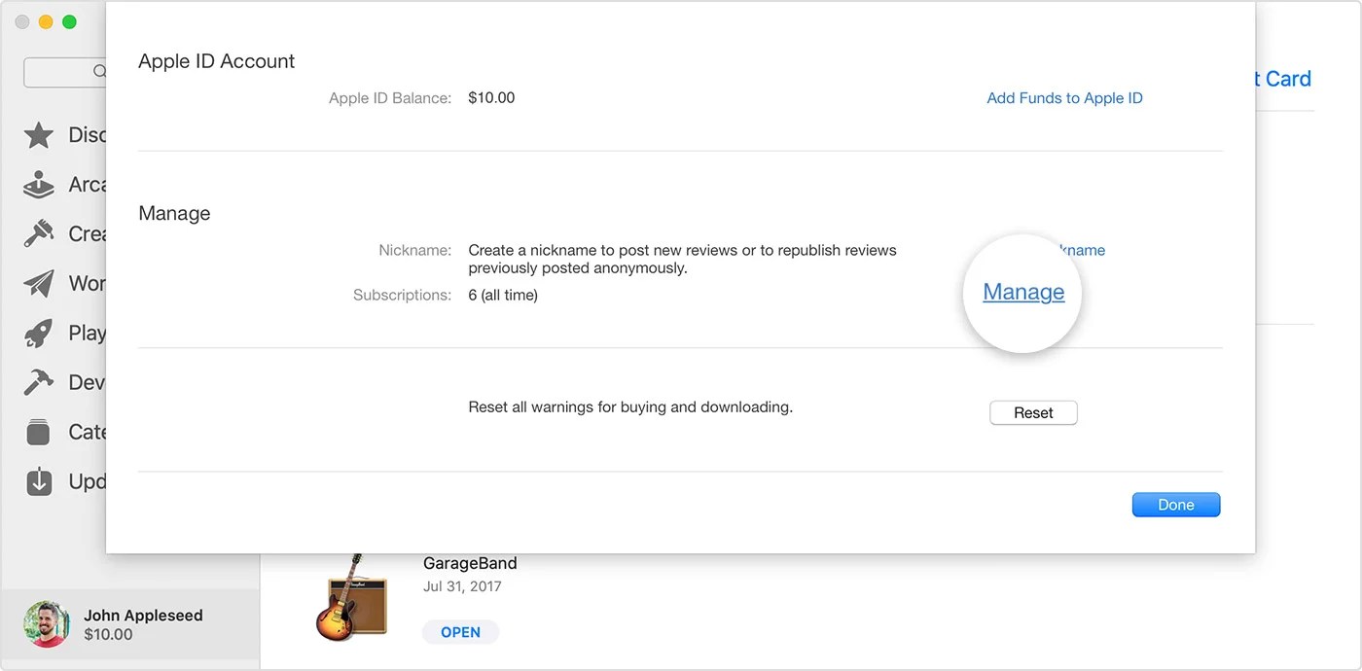Open Manage next to Subscriptions

coord(1022,292)
